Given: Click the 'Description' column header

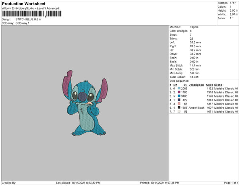Looking at the screenshot, I should pos(196,85).
